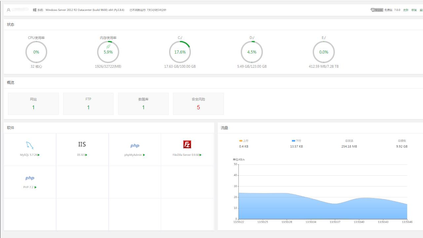
Task: Click the 5.49 GB/123.00 GB text
Action: pos(252,66)
